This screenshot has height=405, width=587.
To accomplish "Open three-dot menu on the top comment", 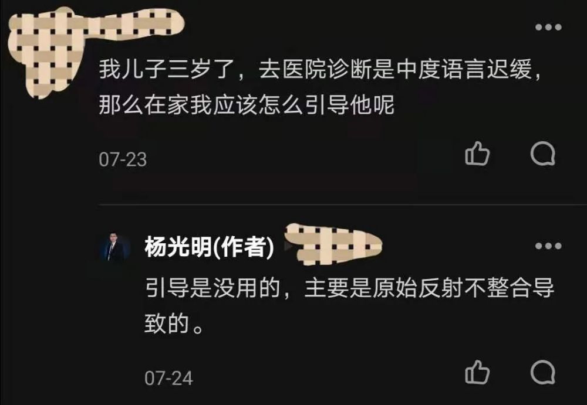I will click(548, 27).
